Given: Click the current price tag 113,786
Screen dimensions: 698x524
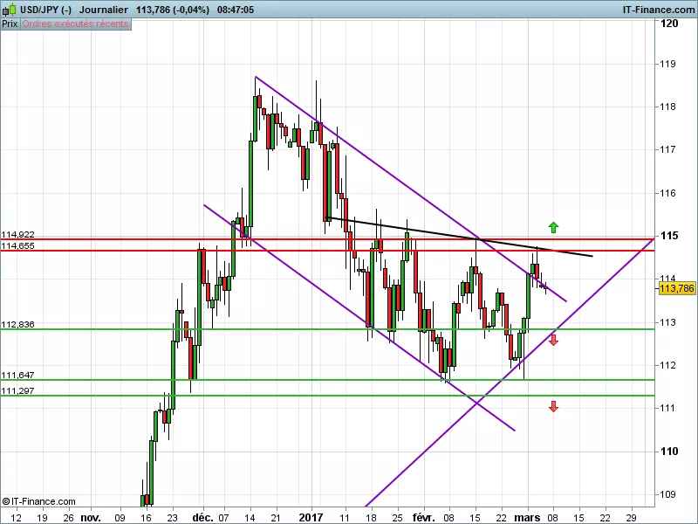Looking at the screenshot, I should tap(677, 288).
